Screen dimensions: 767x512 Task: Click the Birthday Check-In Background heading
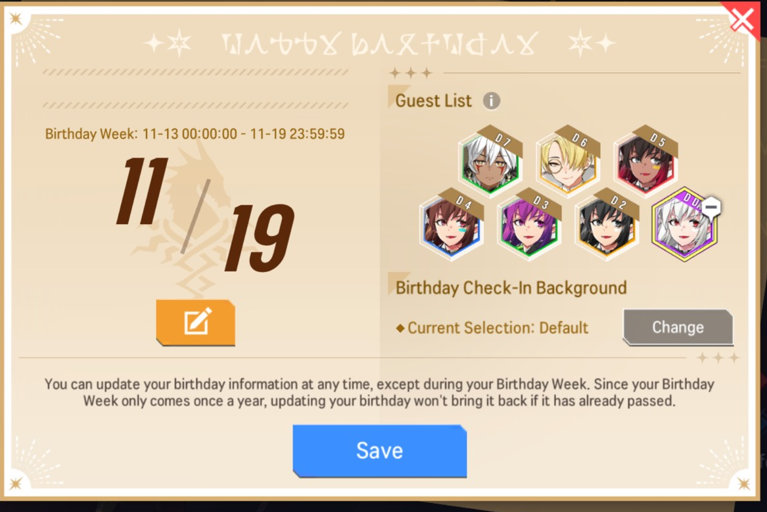pos(511,287)
